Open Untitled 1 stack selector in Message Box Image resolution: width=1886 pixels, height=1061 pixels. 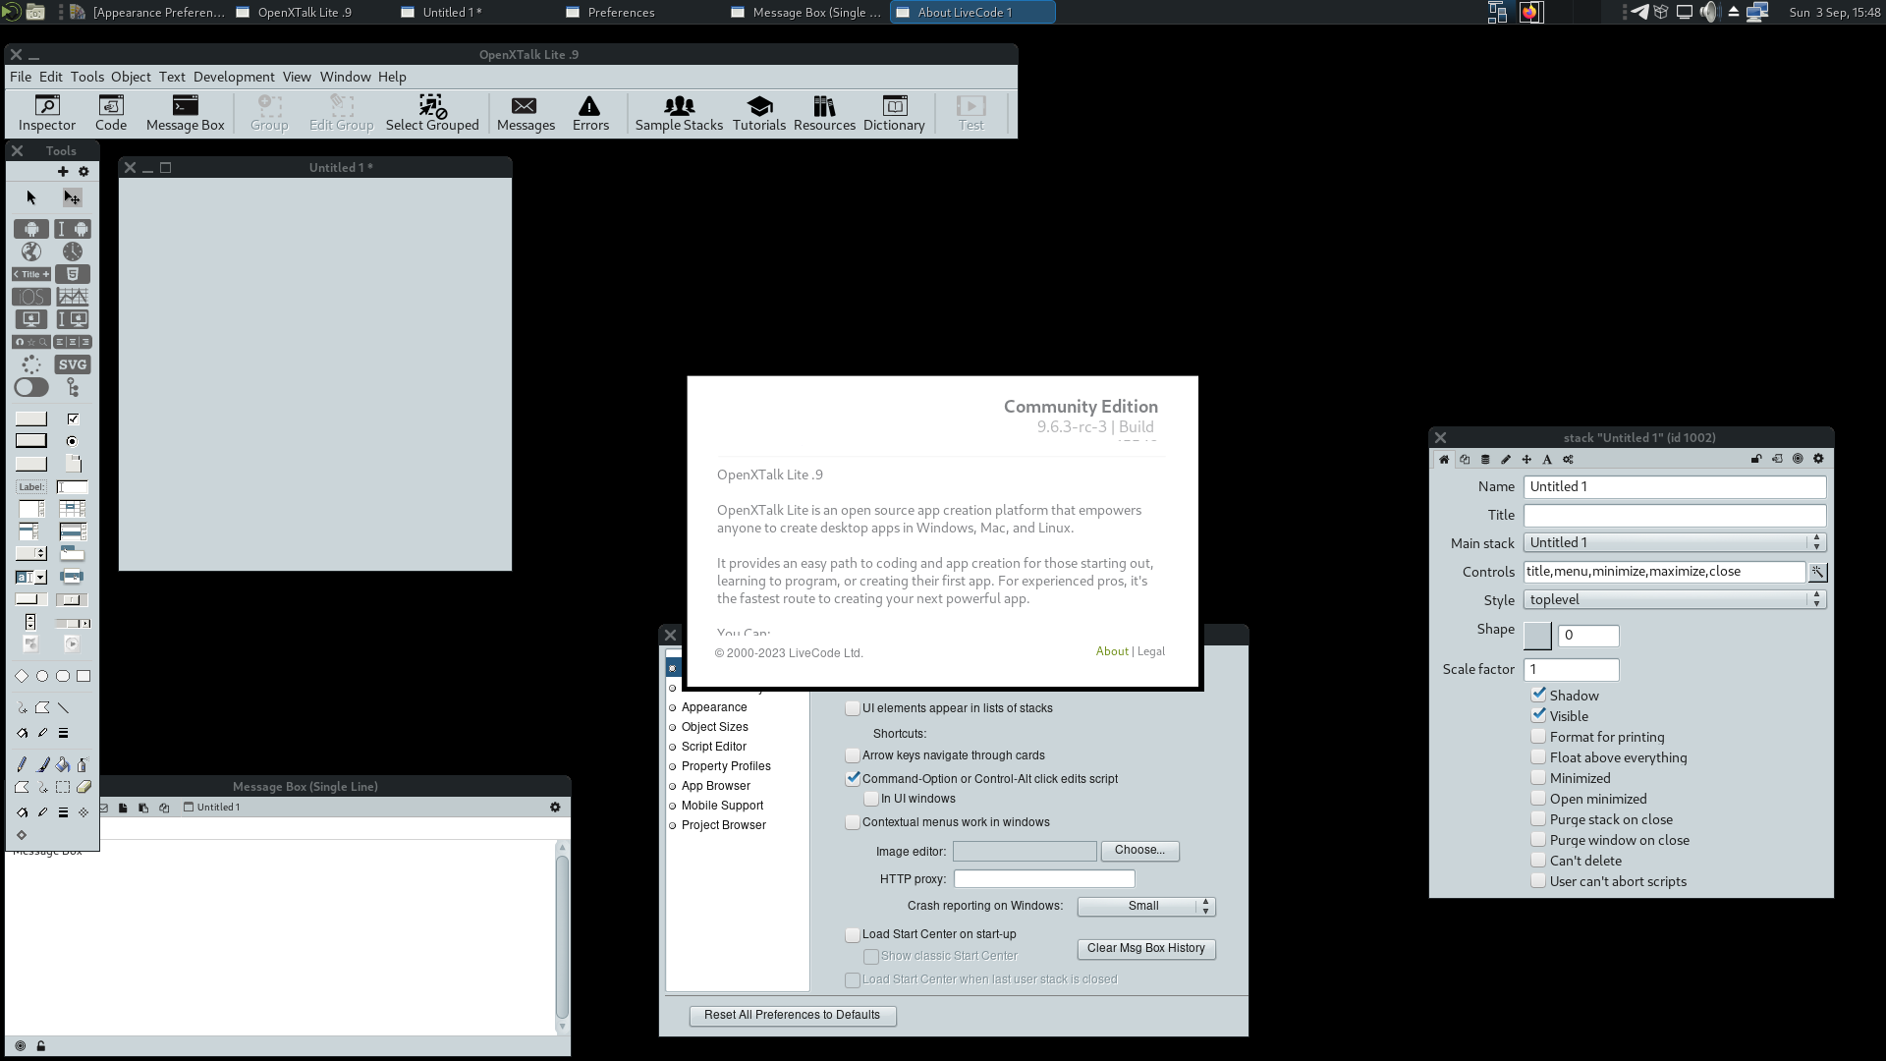click(212, 808)
